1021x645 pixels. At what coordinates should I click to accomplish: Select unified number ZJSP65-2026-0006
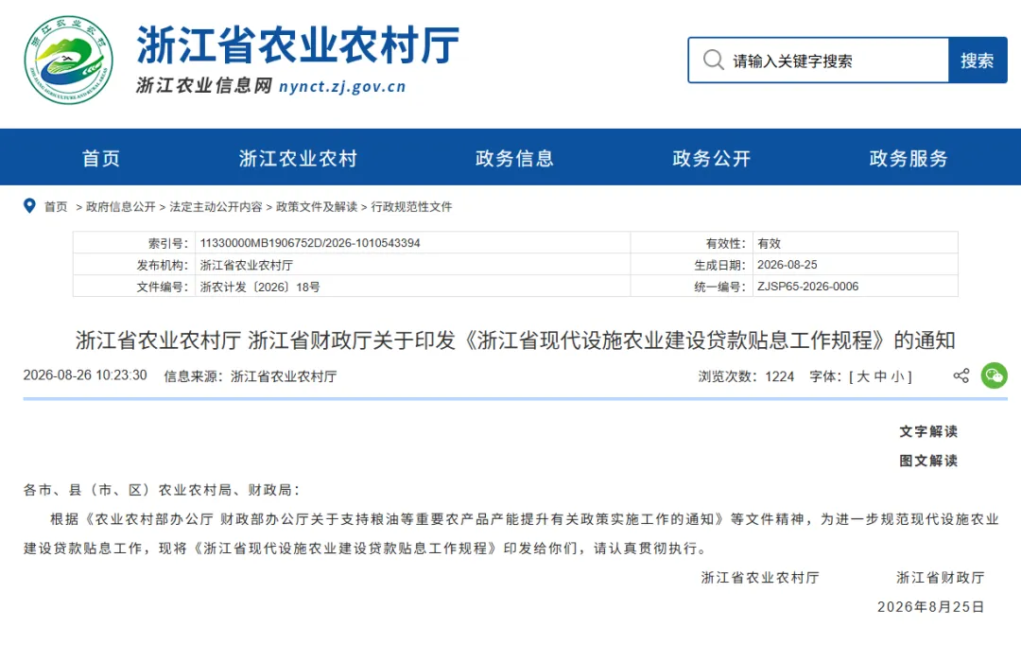(x=807, y=287)
